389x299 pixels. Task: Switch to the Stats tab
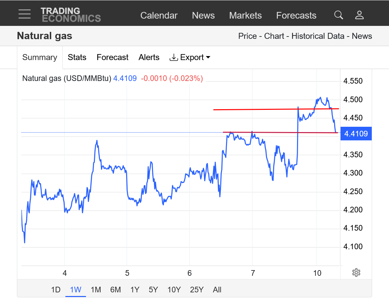[77, 57]
